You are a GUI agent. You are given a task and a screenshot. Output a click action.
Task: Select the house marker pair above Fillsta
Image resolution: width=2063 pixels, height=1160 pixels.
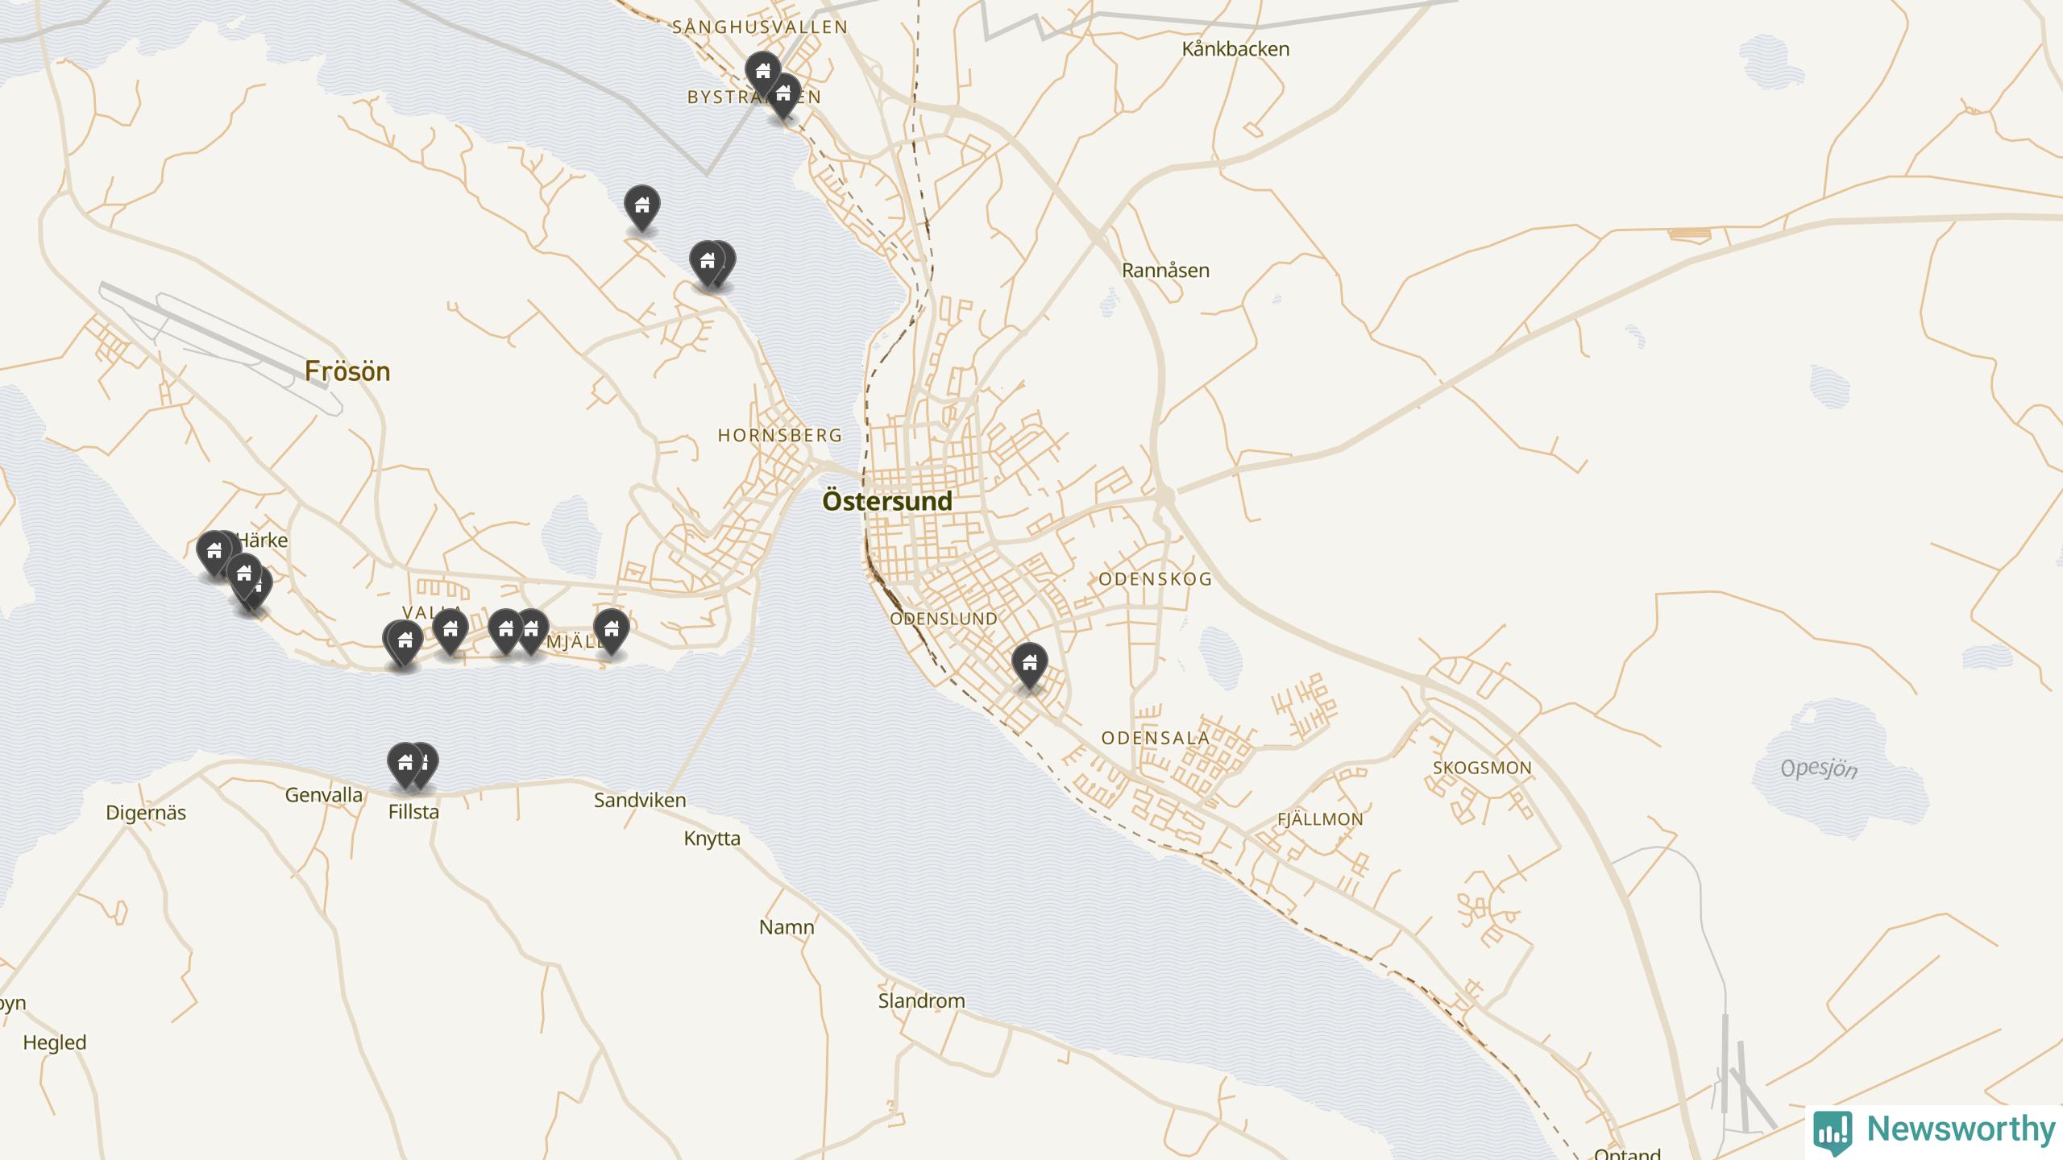click(412, 765)
